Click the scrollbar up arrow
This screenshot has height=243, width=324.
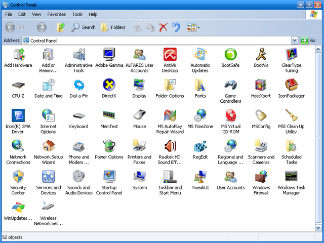pyautogui.click(x=318, y=49)
